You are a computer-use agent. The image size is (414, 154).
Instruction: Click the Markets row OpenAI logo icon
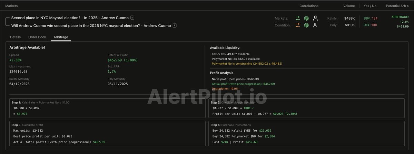[x=306, y=18]
